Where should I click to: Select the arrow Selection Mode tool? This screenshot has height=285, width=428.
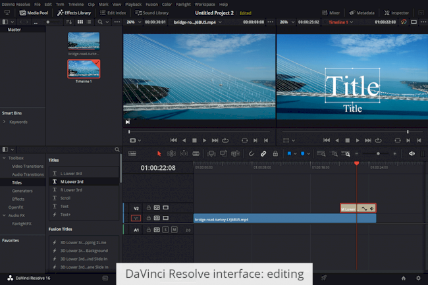pyautogui.click(x=159, y=154)
